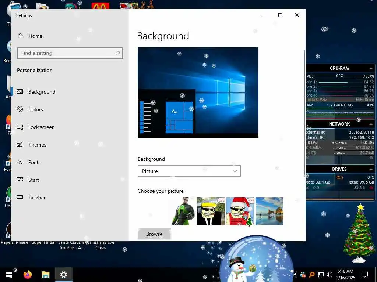Click Browse to pick a picture
Viewport: 377px width, 282px height.
pos(154,234)
